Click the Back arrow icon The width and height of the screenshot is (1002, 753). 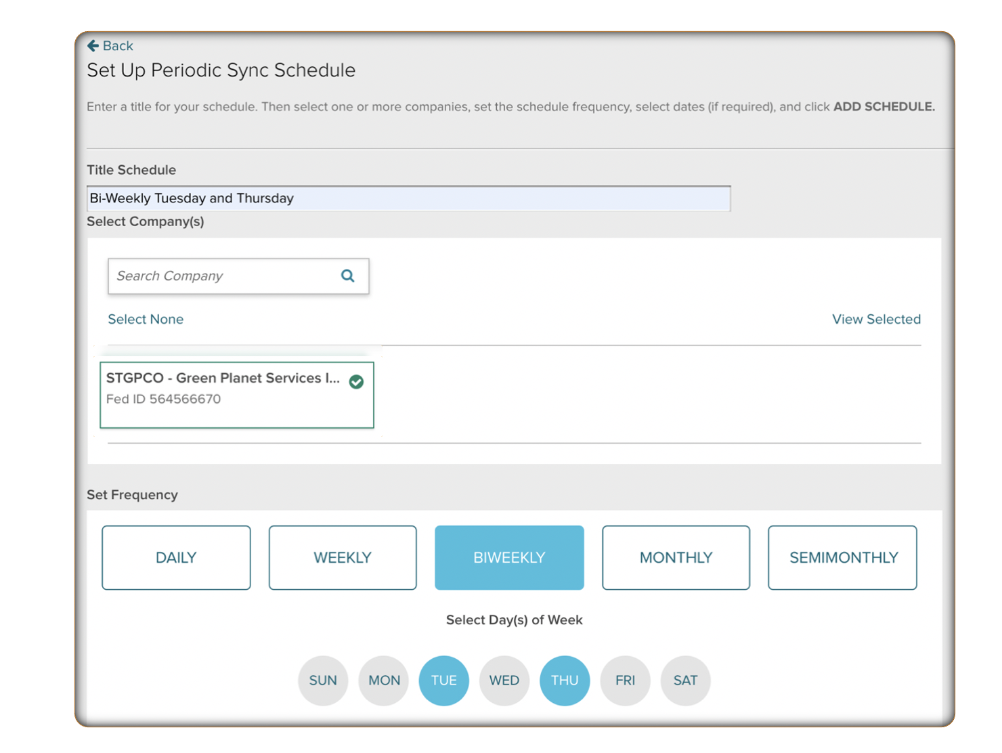click(x=93, y=45)
